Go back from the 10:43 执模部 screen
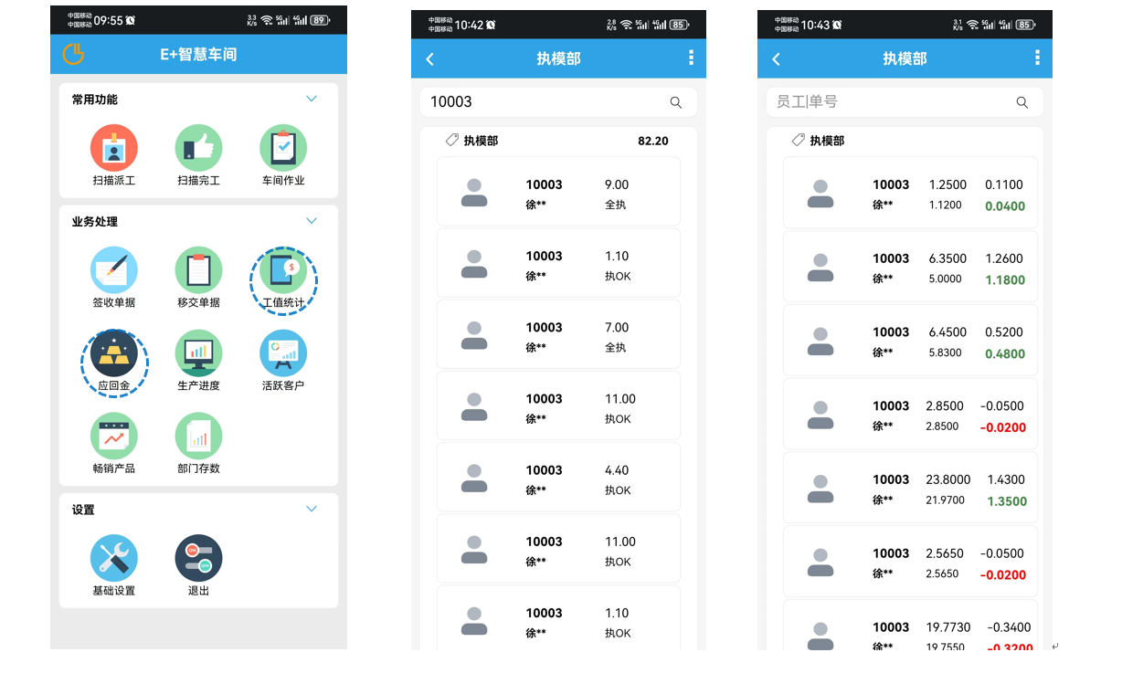The height and width of the screenshot is (684, 1122). tap(777, 58)
